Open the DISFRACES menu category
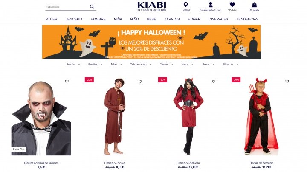Image resolution: width=307 pixels, height=172 pixels. pyautogui.click(x=218, y=19)
